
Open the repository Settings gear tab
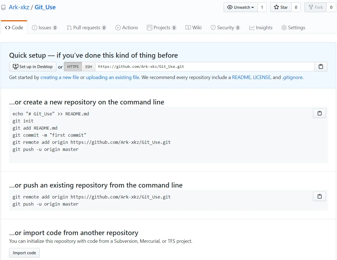[293, 28]
